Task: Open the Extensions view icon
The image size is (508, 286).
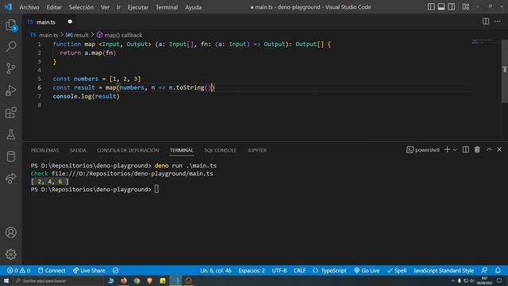Action: click(10, 113)
